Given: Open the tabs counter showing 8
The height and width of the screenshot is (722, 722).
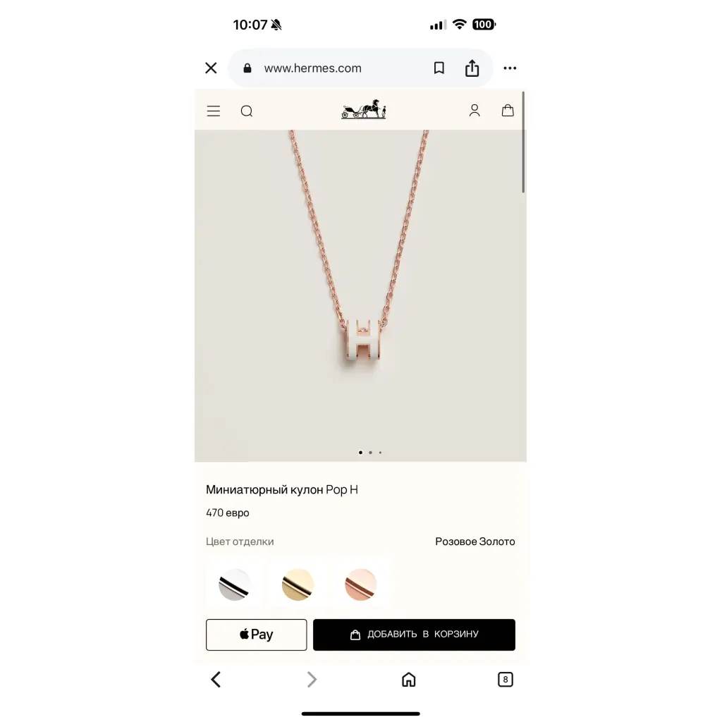Looking at the screenshot, I should (505, 679).
